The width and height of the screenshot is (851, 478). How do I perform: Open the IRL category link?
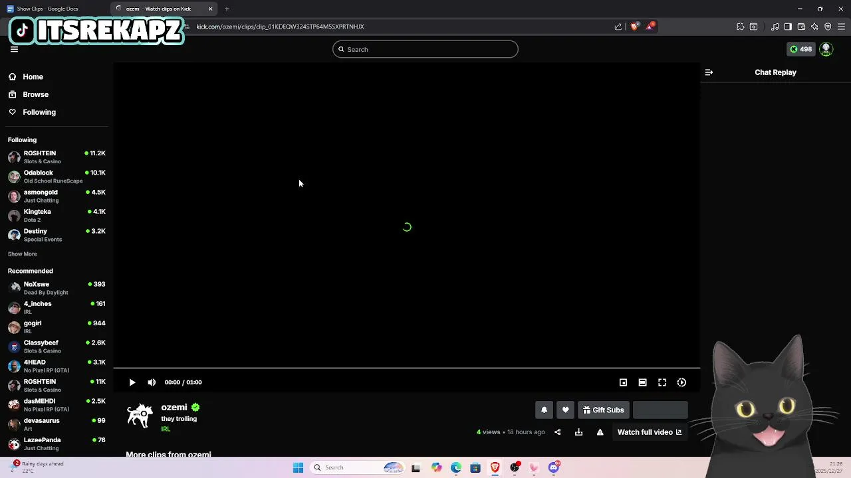166,429
